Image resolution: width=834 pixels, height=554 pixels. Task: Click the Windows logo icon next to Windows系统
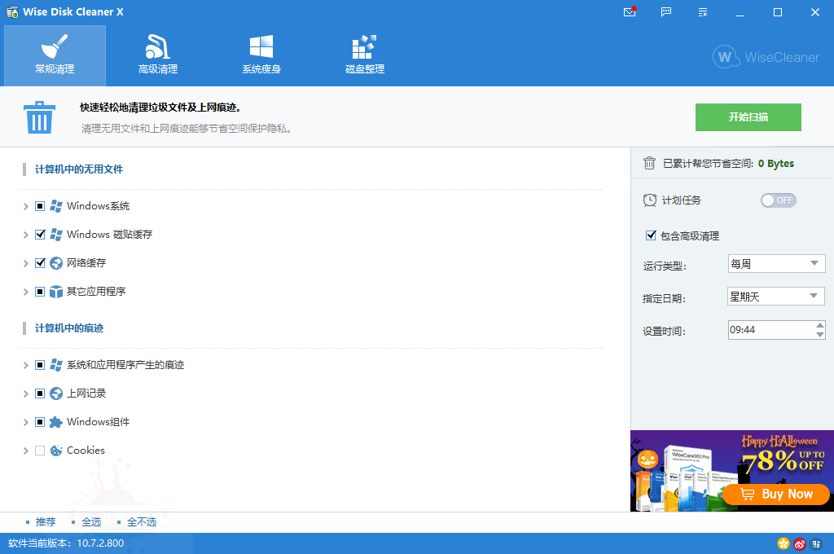56,205
